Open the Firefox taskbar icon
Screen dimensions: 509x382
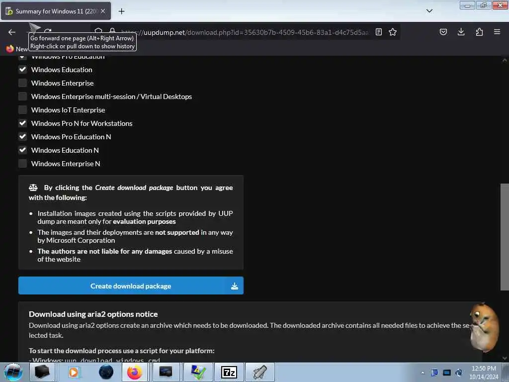pos(134,372)
